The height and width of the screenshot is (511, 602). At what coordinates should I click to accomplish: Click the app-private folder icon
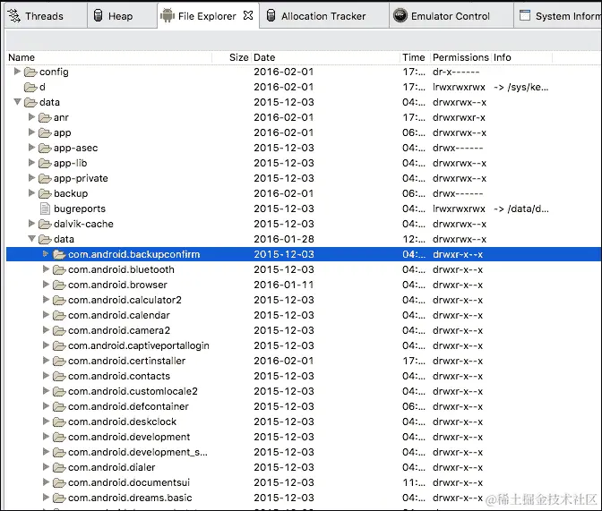[45, 179]
